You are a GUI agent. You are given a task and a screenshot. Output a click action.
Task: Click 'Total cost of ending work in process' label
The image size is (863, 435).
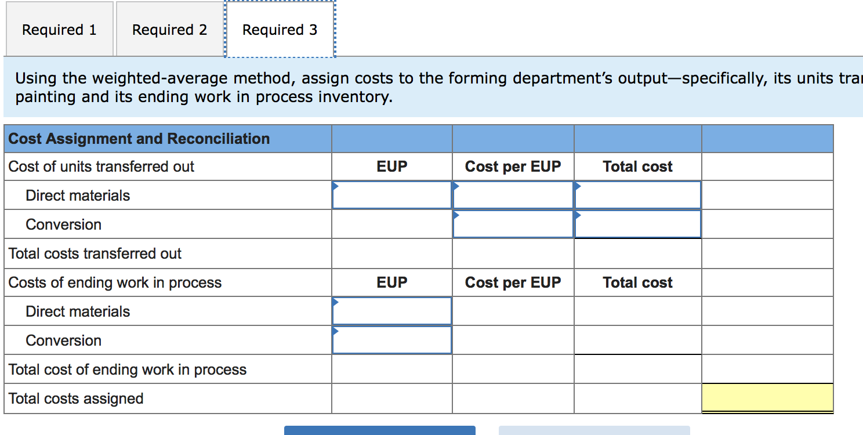tap(128, 369)
